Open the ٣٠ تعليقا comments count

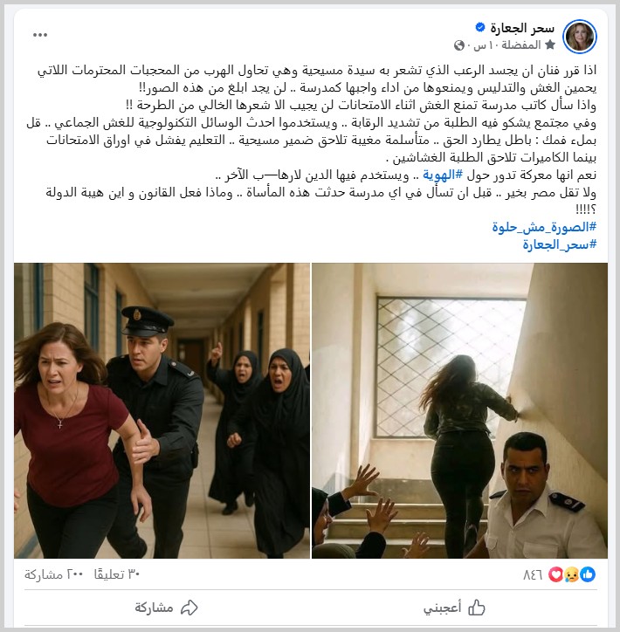point(117,574)
